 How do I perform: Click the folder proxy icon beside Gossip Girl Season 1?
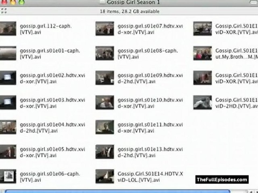103,2
